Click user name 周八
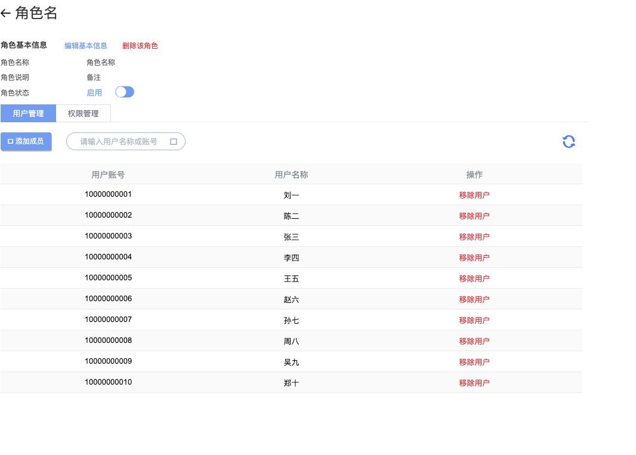 click(x=291, y=342)
